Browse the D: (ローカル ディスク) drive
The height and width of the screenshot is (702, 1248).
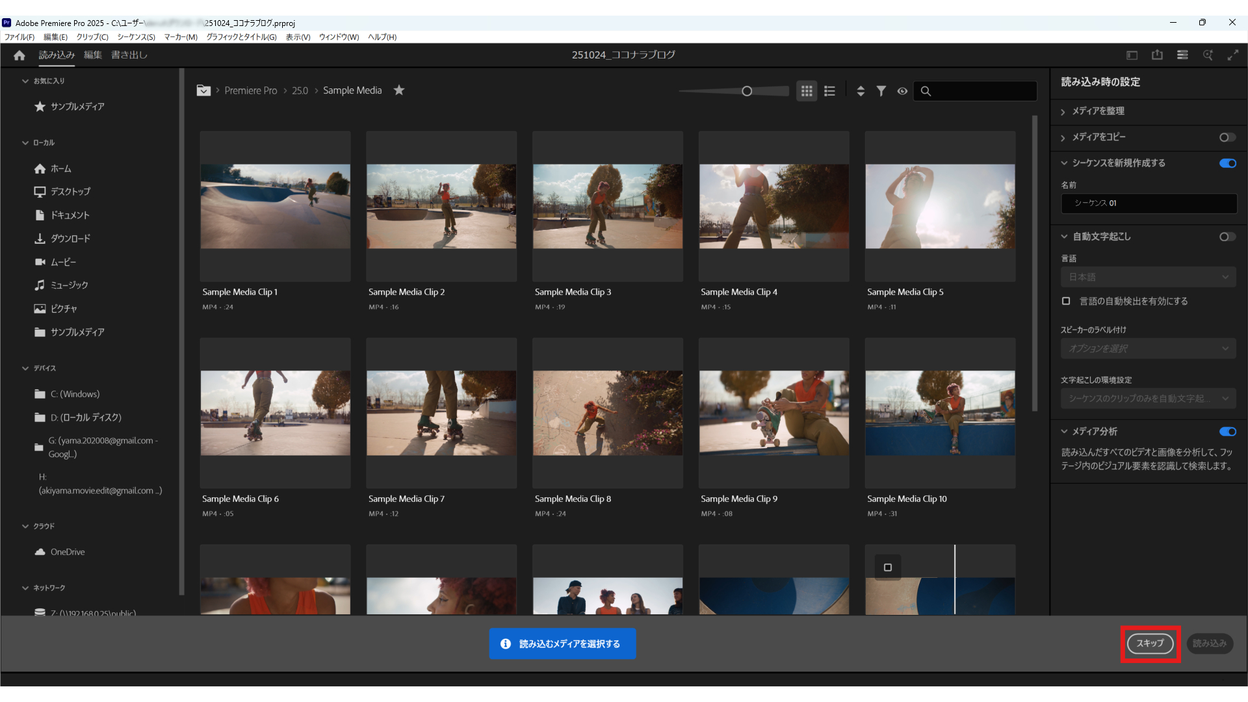(x=78, y=417)
